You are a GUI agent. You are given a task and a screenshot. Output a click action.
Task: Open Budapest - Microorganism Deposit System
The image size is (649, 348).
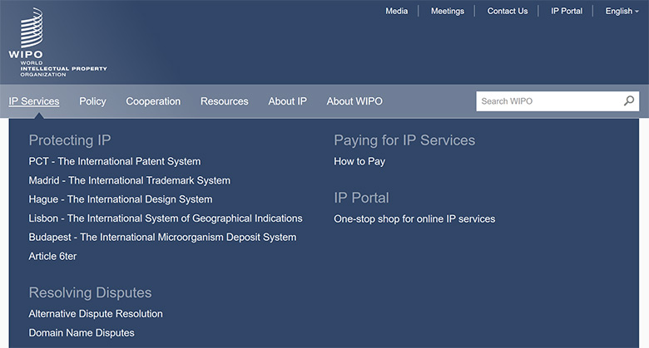[162, 238]
